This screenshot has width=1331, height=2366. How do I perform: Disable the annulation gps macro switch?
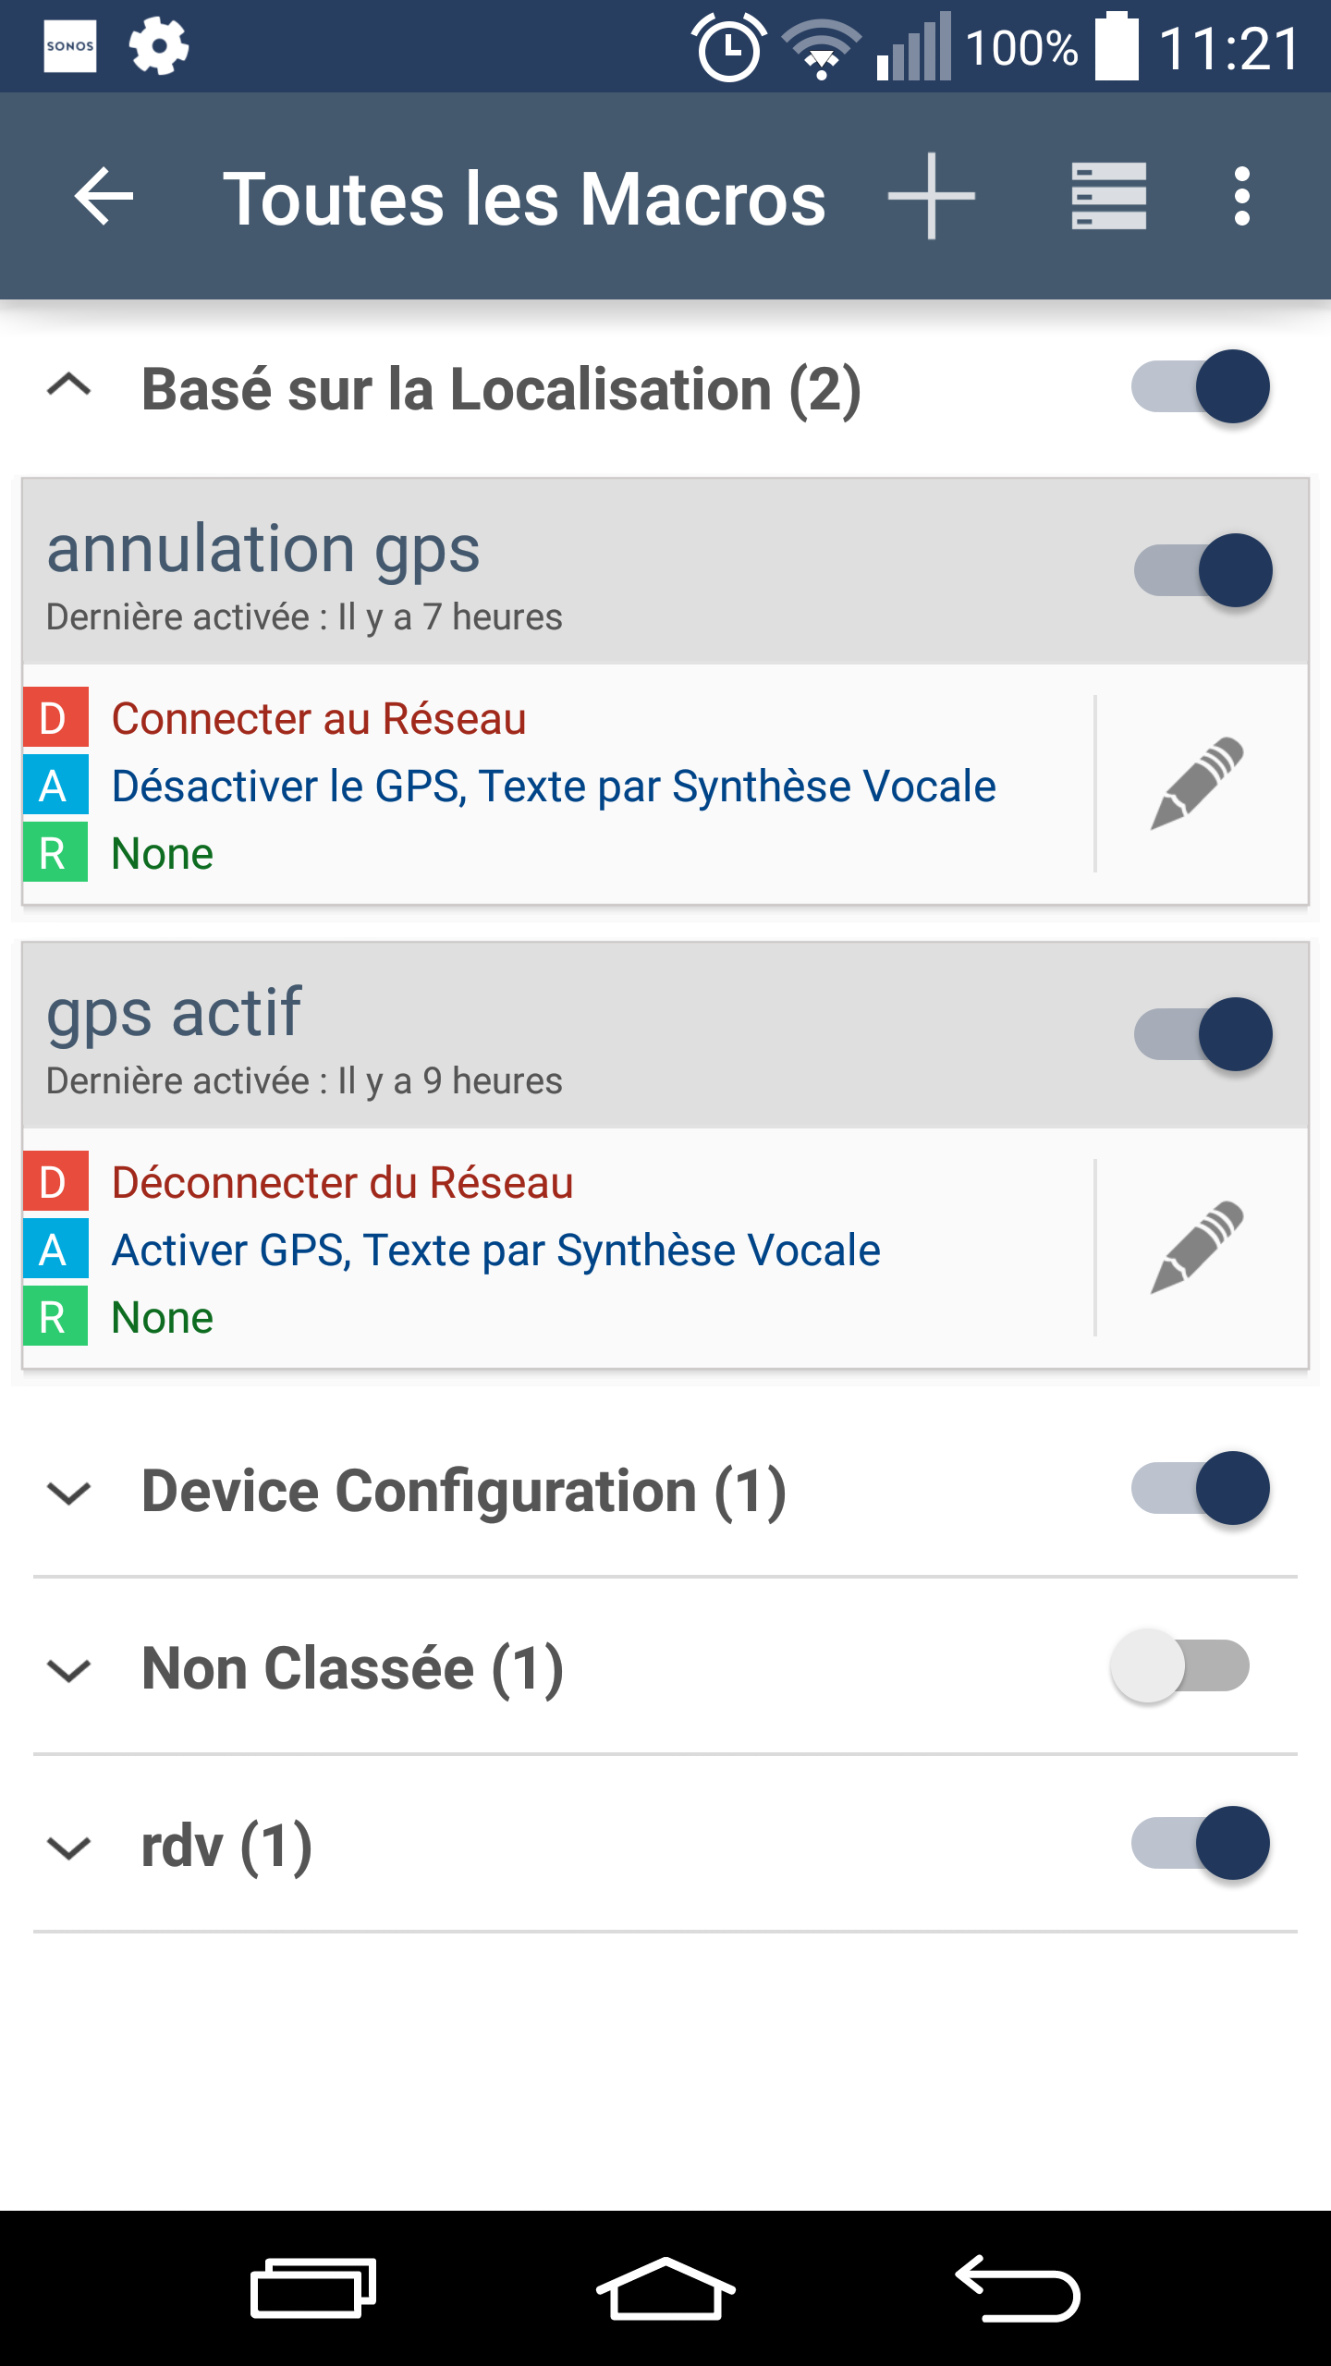point(1203,570)
